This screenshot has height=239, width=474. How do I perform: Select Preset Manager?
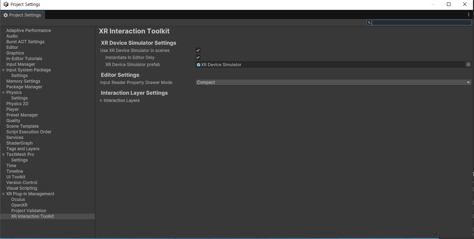point(22,115)
